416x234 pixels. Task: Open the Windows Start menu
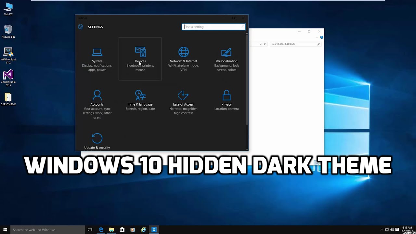5,230
